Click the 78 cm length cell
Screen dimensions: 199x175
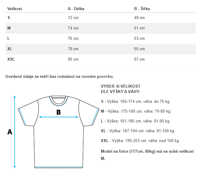tap(73, 49)
